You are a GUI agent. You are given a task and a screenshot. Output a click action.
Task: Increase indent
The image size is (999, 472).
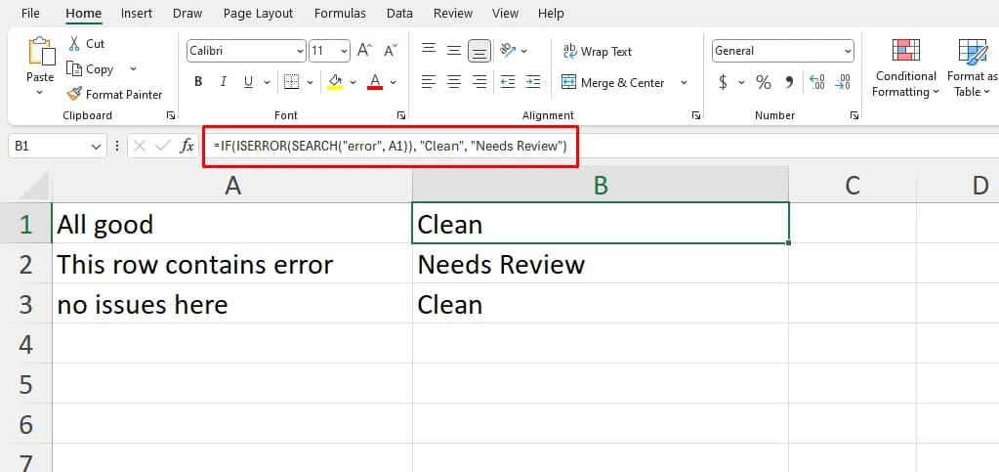coord(533,82)
